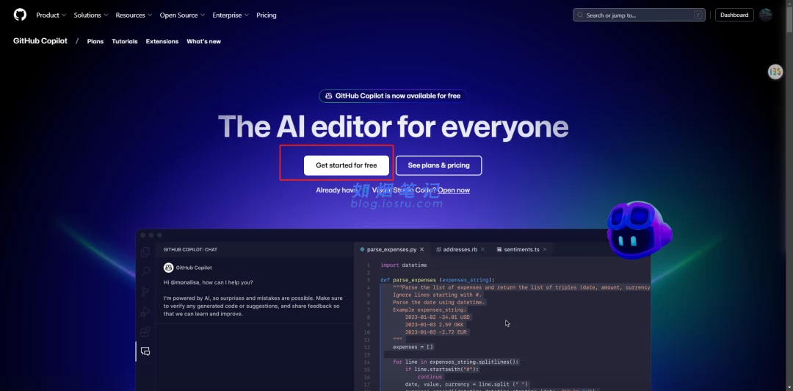This screenshot has width=793, height=391.
Task: Select the Extensions icon in editor sidebar
Action: (145, 331)
